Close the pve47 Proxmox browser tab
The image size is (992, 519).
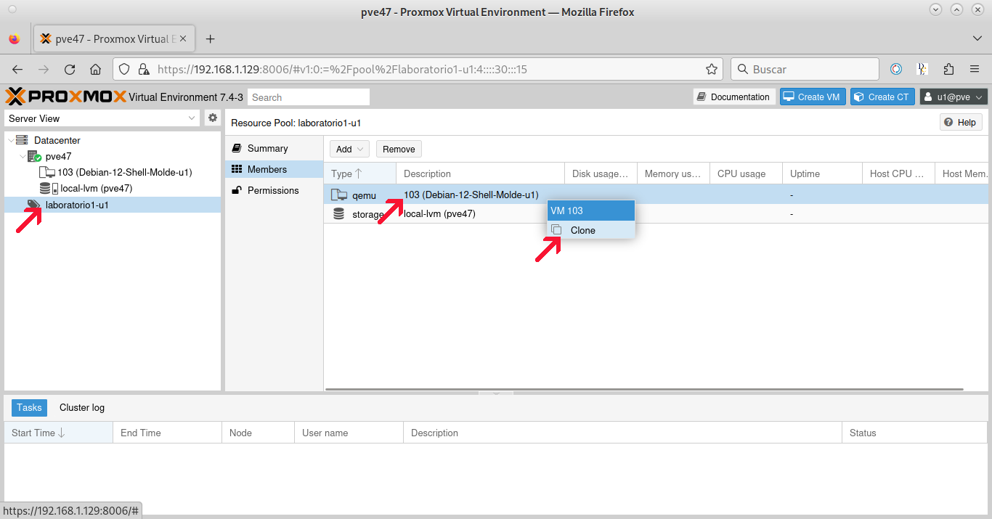183,39
